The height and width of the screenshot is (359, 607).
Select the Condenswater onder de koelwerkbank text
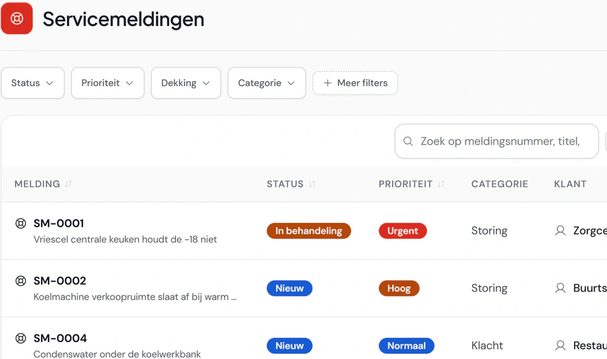pyautogui.click(x=117, y=354)
